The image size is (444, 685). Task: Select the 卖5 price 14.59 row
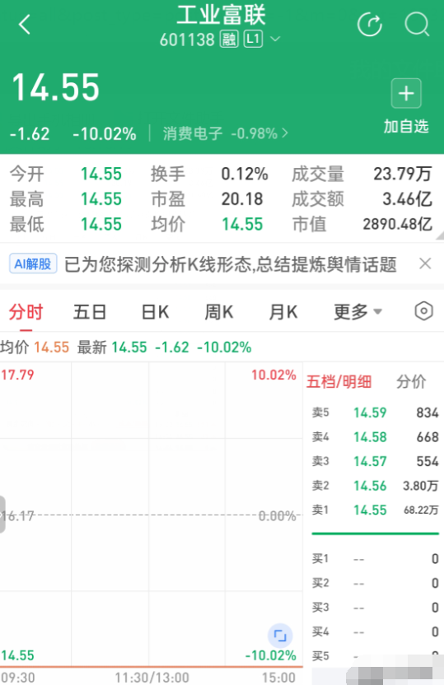pyautogui.click(x=375, y=412)
